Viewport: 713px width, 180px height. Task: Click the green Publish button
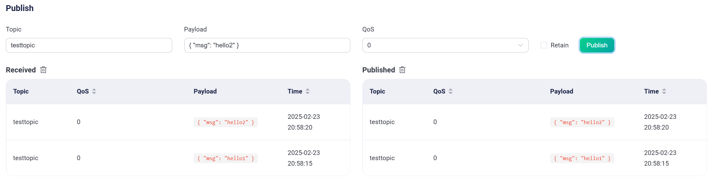point(597,45)
